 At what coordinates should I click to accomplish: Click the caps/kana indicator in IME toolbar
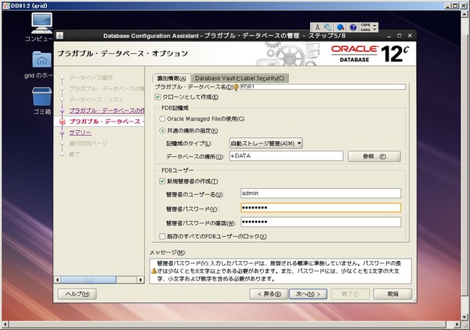coord(365,27)
